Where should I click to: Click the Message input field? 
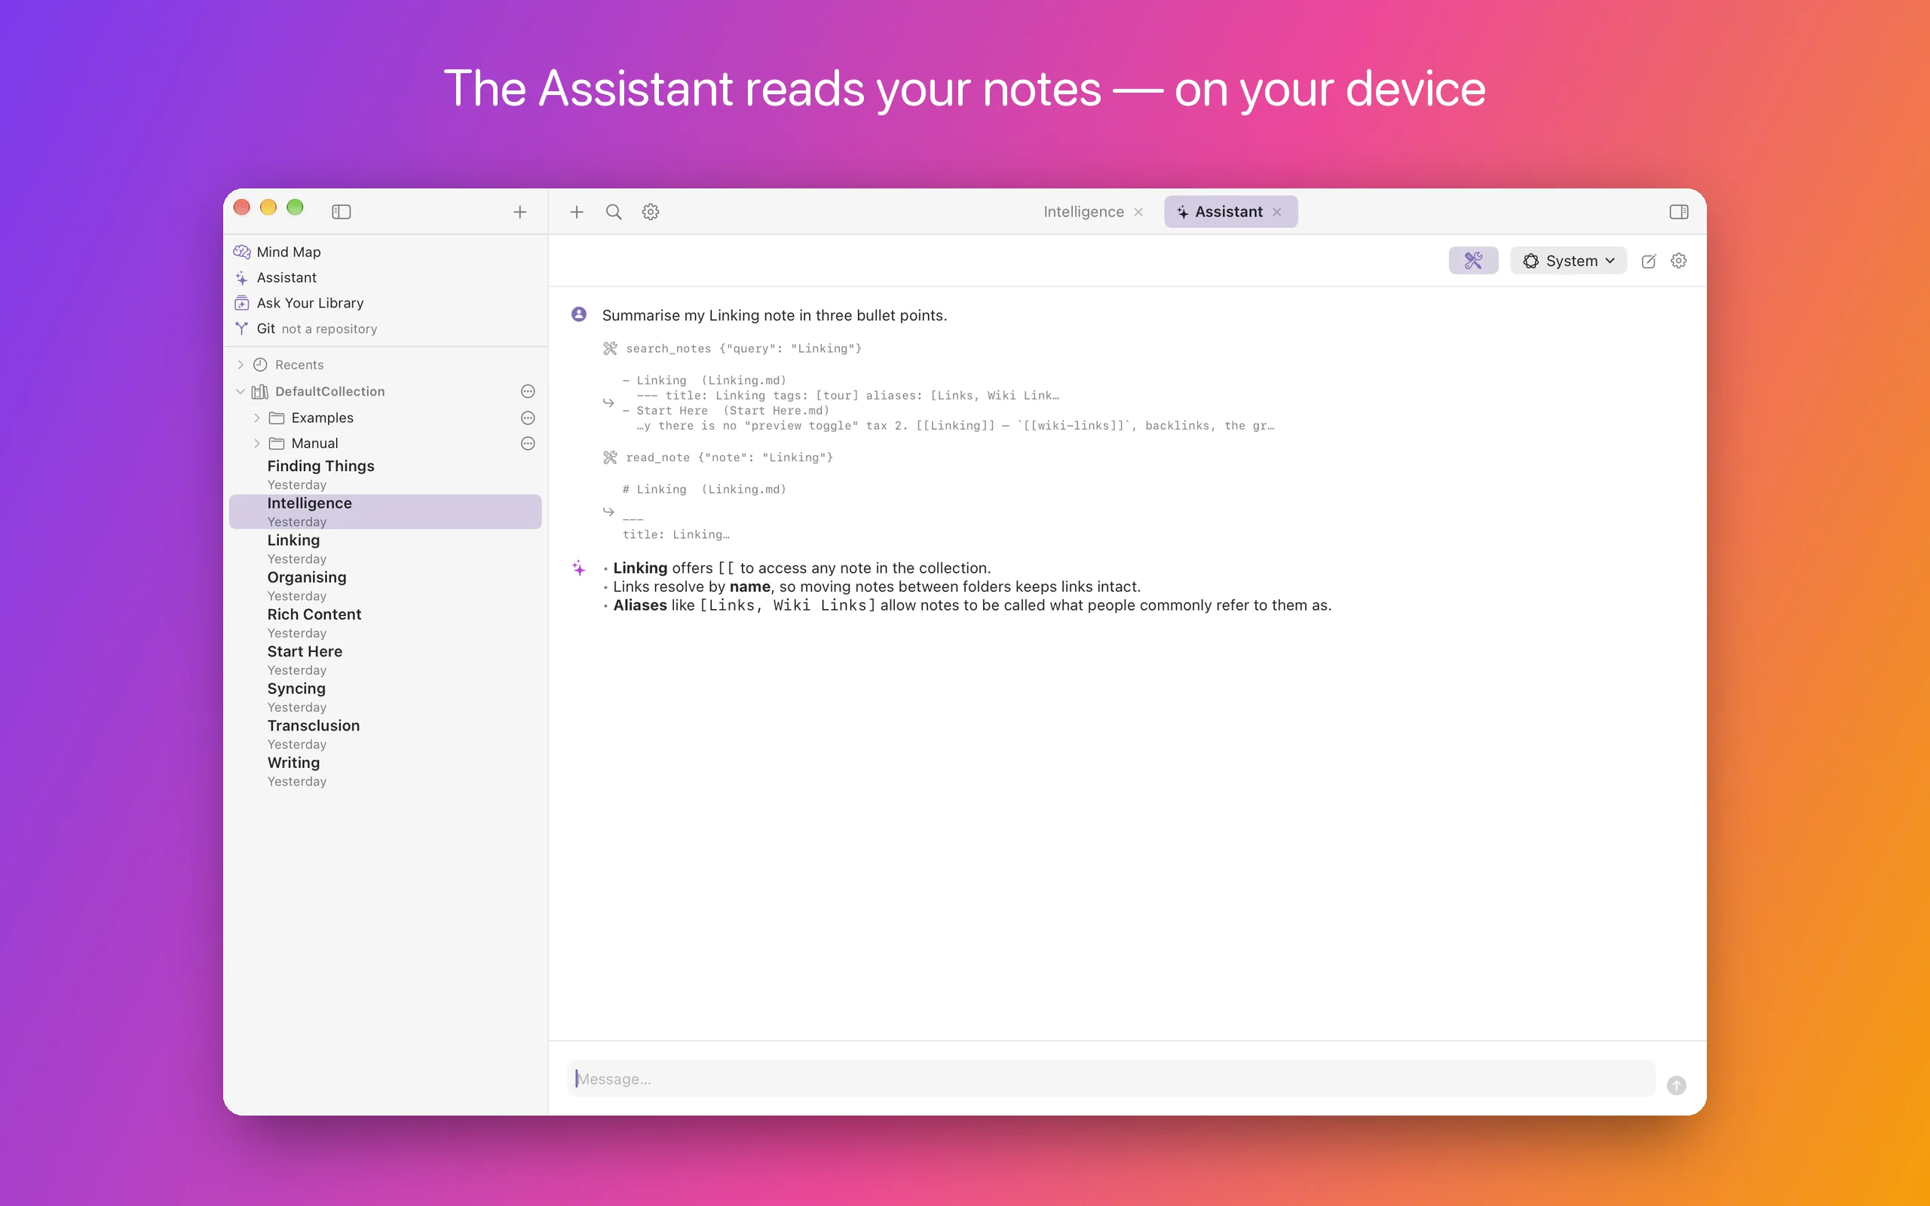pyautogui.click(x=1111, y=1079)
